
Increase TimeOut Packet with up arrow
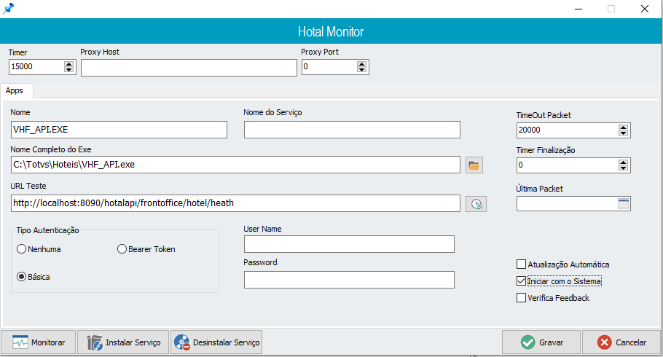click(623, 127)
